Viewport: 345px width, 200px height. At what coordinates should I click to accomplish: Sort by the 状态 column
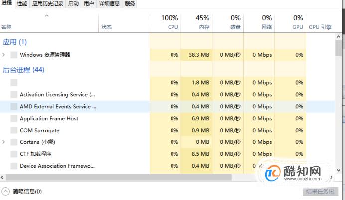pyautogui.click(x=124, y=23)
